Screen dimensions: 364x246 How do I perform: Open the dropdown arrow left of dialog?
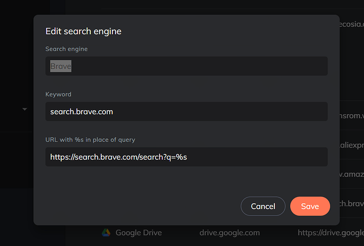tap(24, 110)
